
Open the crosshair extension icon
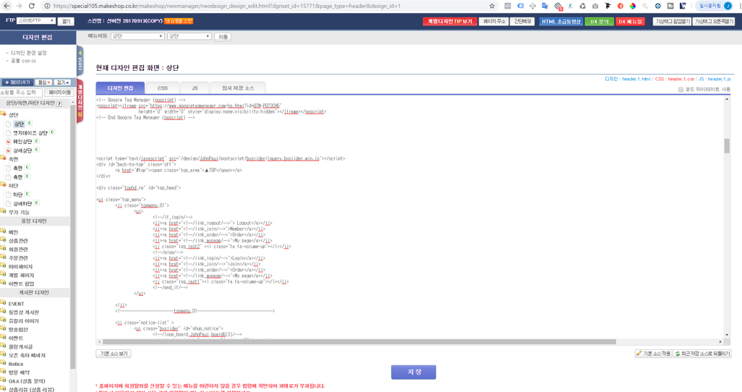(x=532, y=7)
